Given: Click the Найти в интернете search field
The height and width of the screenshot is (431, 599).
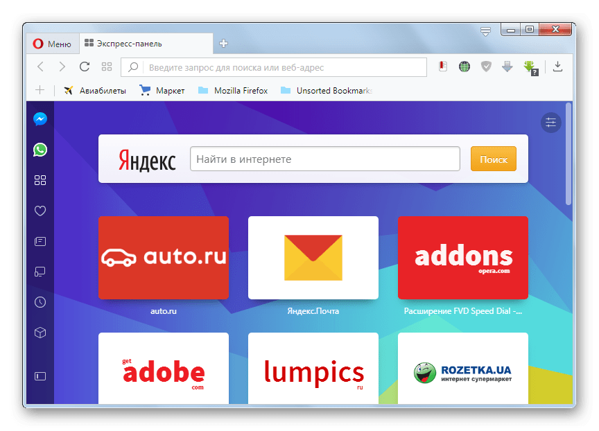Looking at the screenshot, I should point(325,159).
